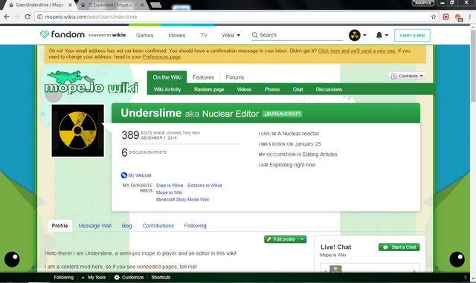Image resolution: width=476 pixels, height=283 pixels.
Task: Open the TV menu
Action: (x=204, y=35)
